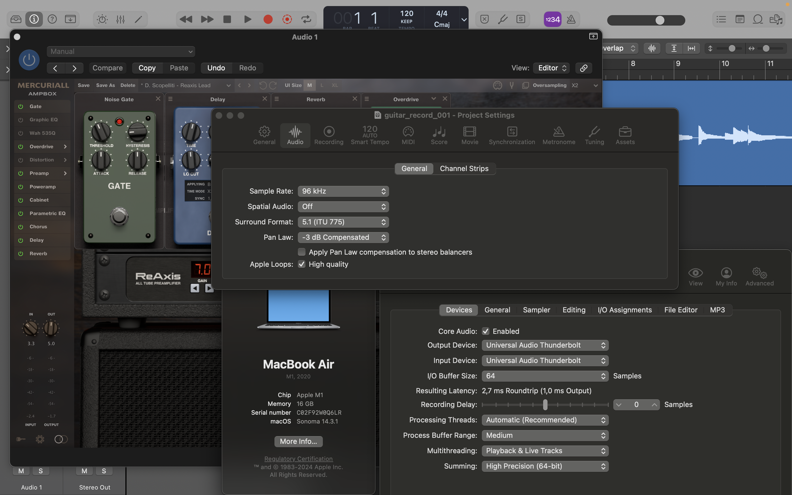Enable the count-in 1234 button
Screen dimensions: 792x495
(x=552, y=19)
